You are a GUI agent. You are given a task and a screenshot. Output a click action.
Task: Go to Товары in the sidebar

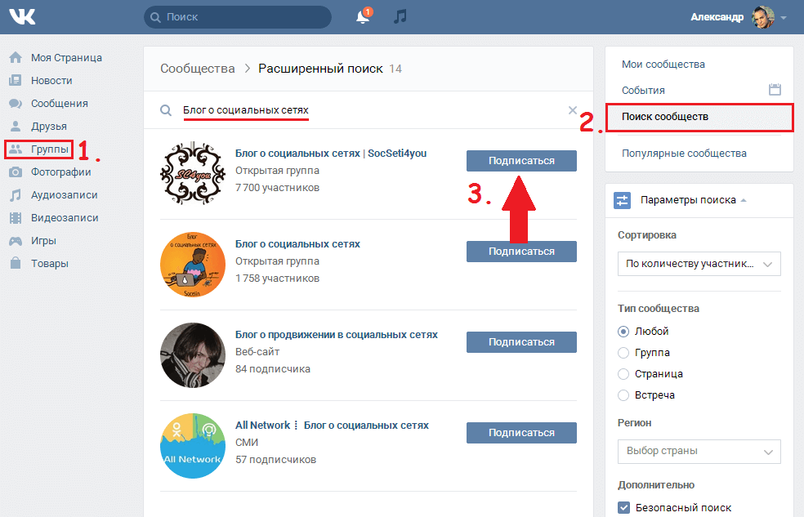(49, 264)
